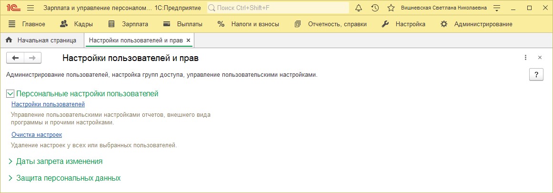Open the history clock icon
Screen dimensions: 553x193
375,8
